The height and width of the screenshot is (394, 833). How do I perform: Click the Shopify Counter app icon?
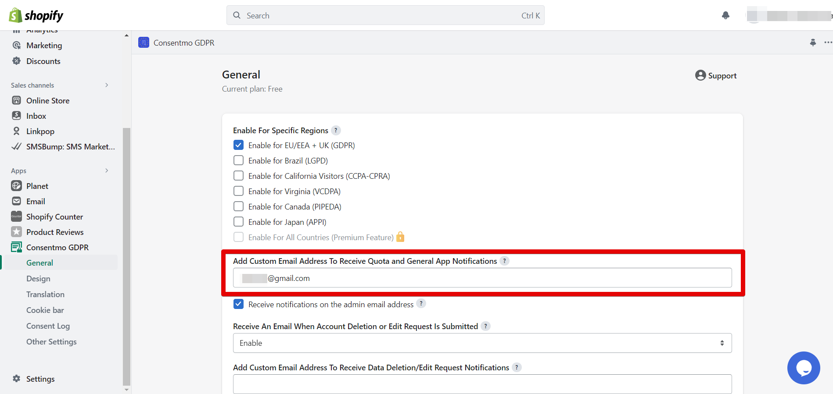click(17, 217)
